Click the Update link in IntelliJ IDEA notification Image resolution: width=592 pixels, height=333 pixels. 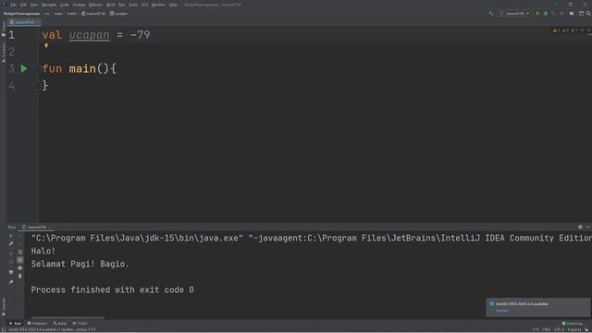click(x=503, y=311)
